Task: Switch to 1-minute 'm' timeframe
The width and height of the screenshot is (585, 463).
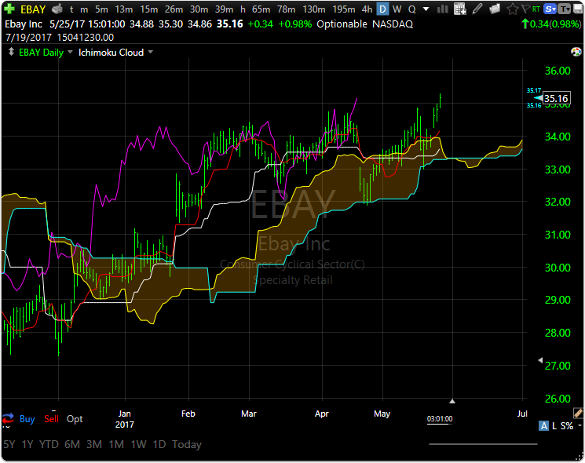Action: click(84, 9)
